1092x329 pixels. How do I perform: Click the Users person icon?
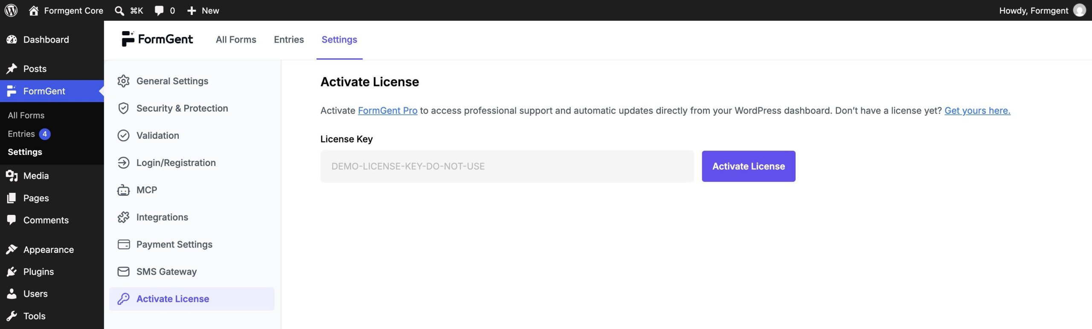click(12, 294)
